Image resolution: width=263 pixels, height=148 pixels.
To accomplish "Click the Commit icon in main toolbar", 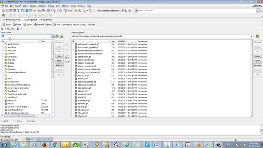I will tap(76, 11).
